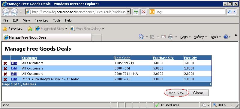The width and height of the screenshot is (240, 109).
Task: Click the Print icon
Action: tap(171, 37)
